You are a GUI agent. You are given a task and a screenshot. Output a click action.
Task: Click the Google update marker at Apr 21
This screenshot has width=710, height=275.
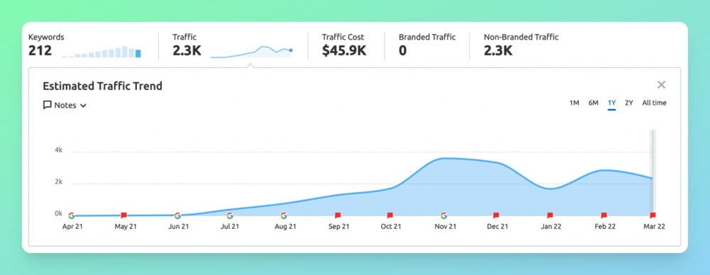(x=71, y=215)
